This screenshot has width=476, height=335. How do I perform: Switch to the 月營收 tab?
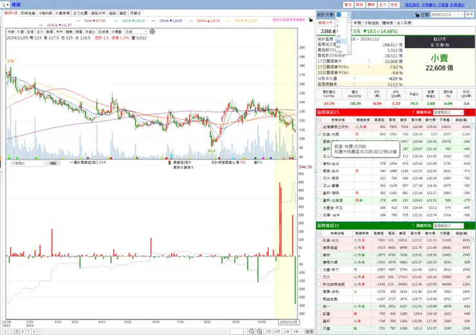click(135, 14)
